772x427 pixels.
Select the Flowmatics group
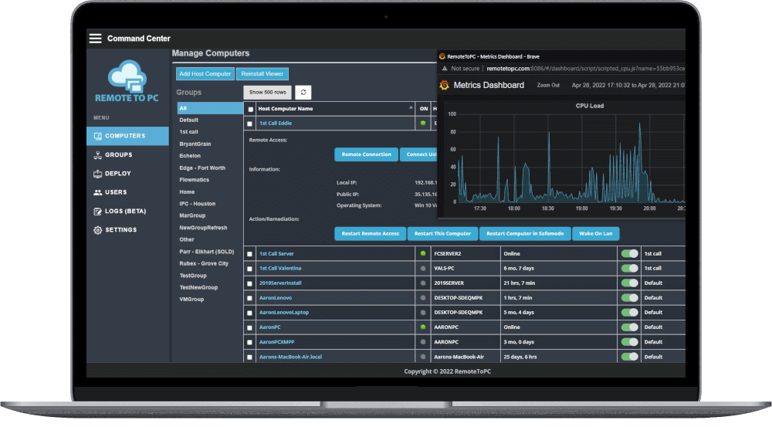pyautogui.click(x=194, y=180)
